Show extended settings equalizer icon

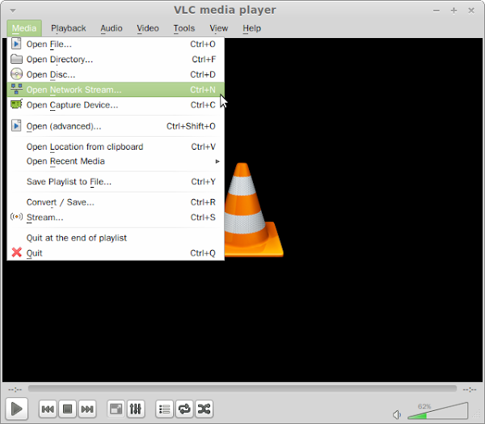point(136,409)
